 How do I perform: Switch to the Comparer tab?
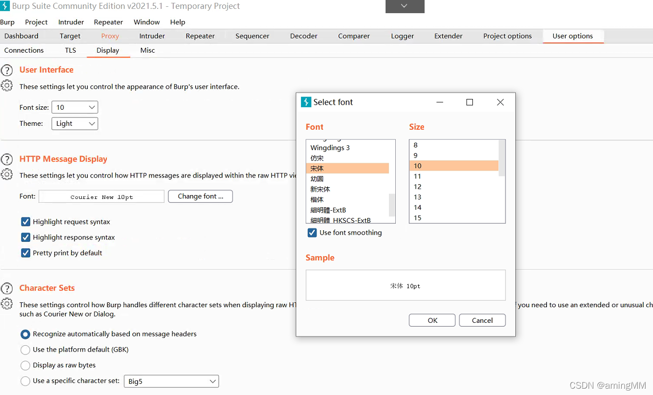click(x=354, y=36)
